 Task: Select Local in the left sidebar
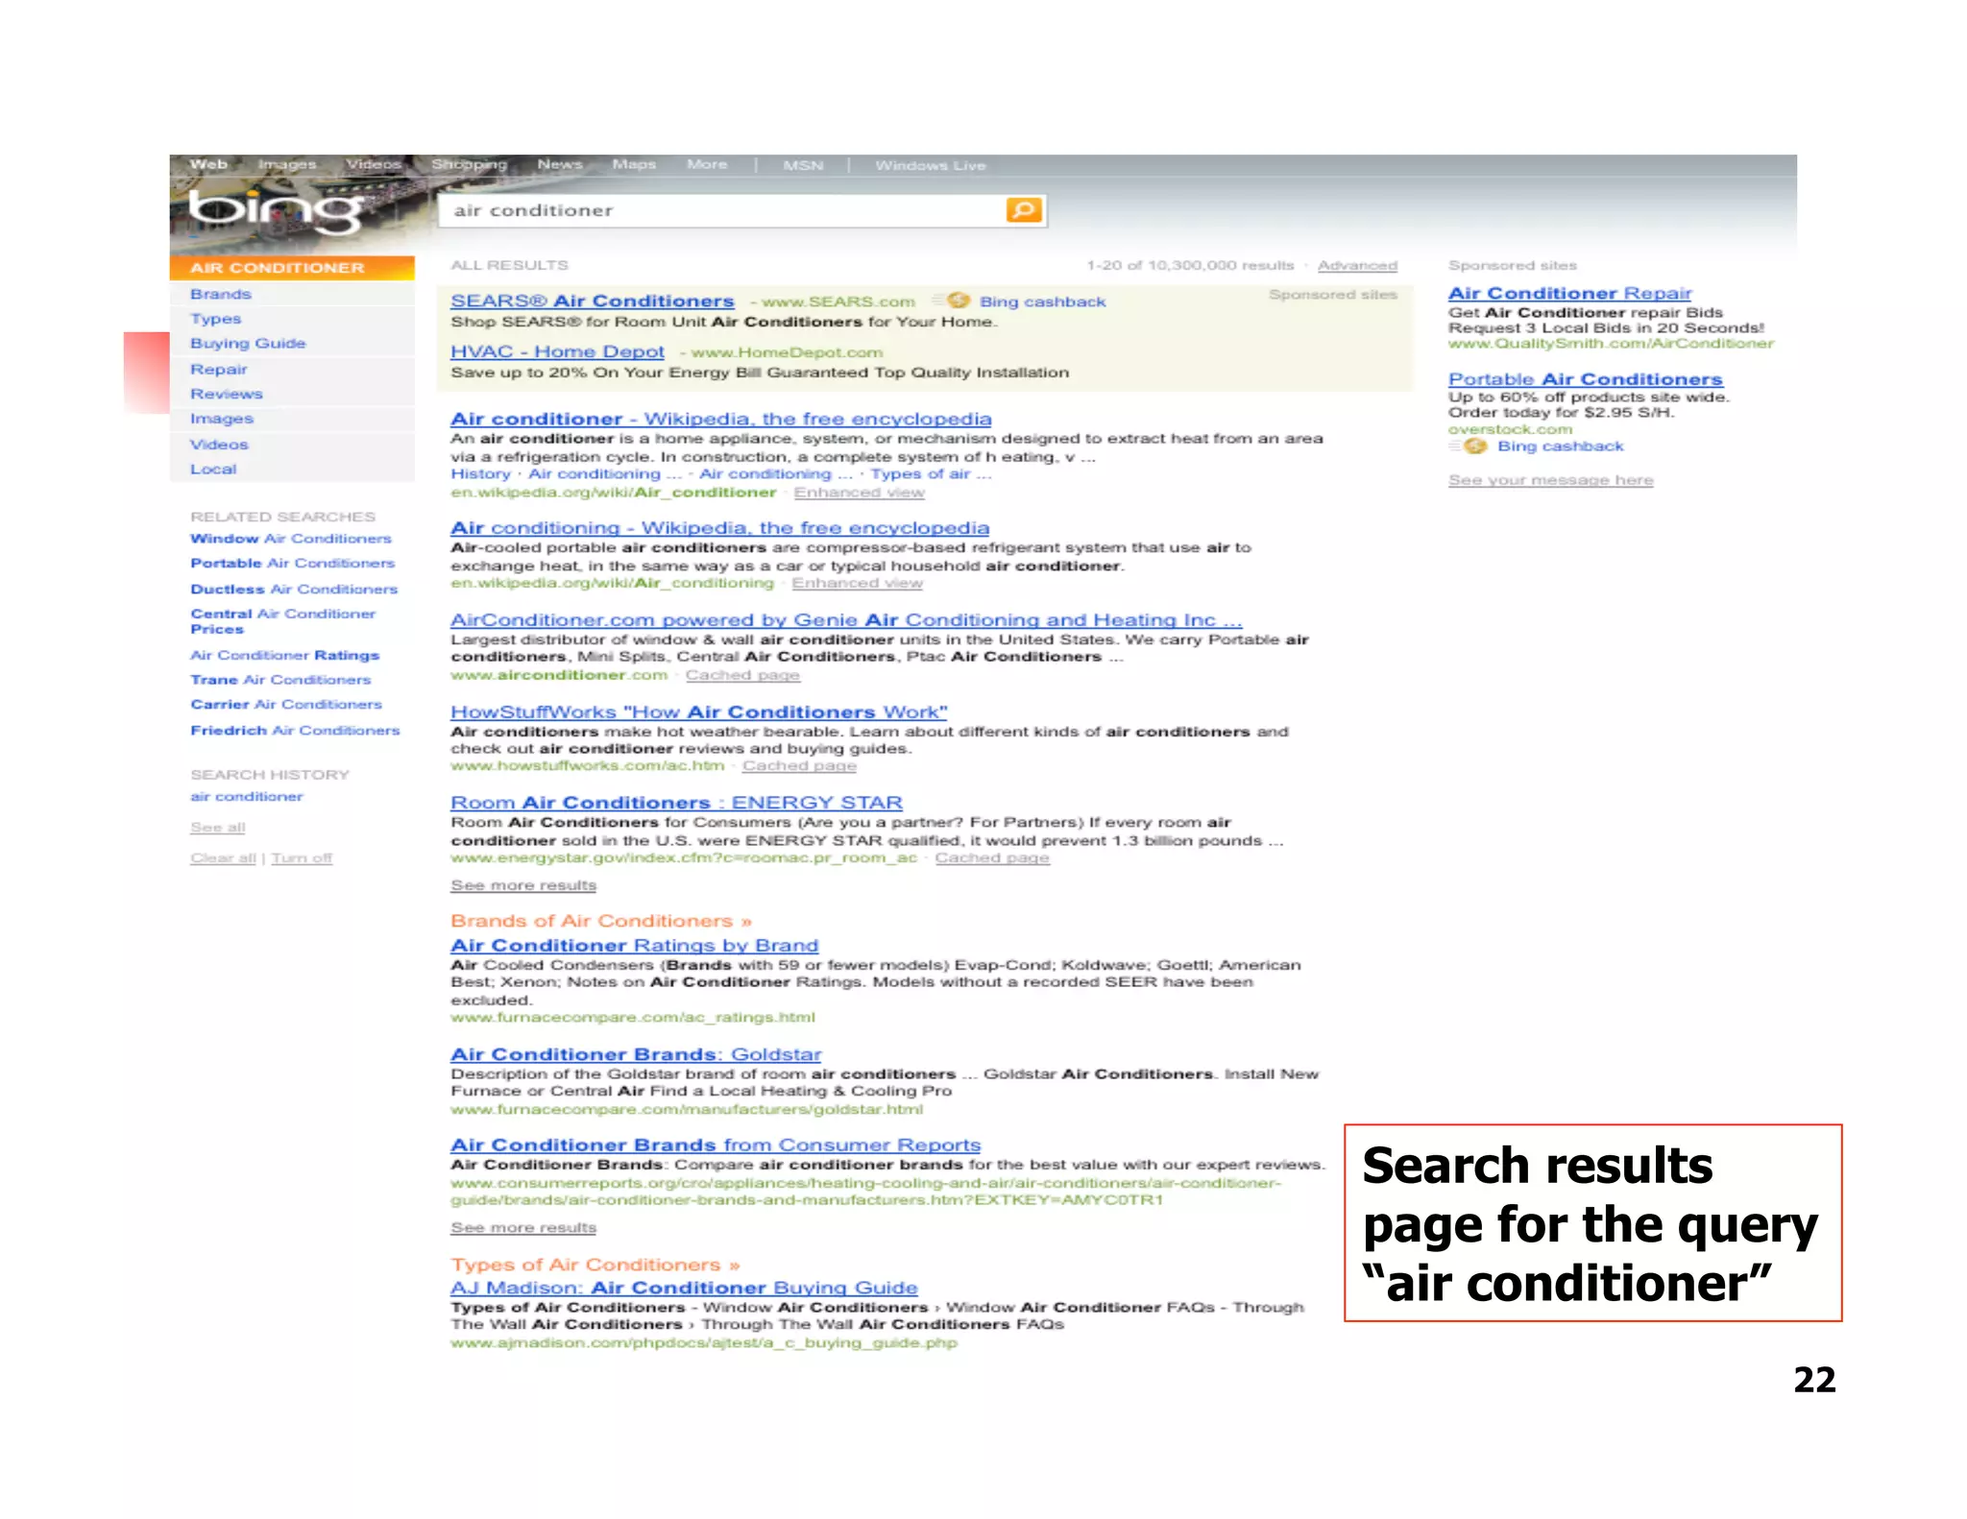[x=213, y=470]
